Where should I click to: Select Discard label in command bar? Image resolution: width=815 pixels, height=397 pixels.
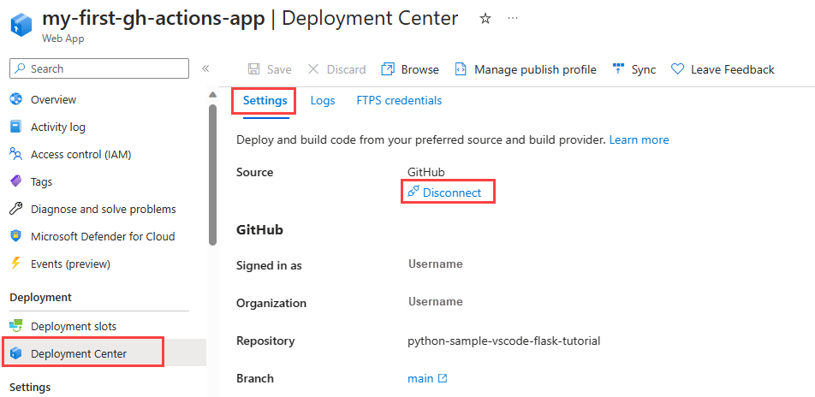pos(346,69)
